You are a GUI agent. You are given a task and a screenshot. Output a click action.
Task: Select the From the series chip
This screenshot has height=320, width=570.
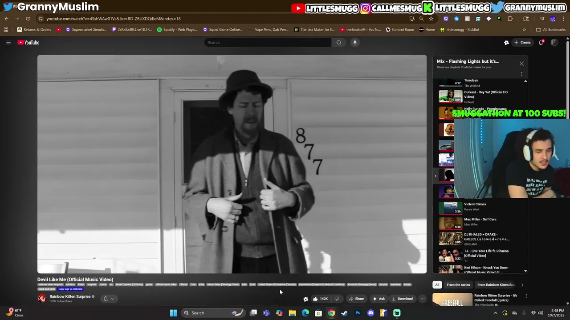pos(458,285)
